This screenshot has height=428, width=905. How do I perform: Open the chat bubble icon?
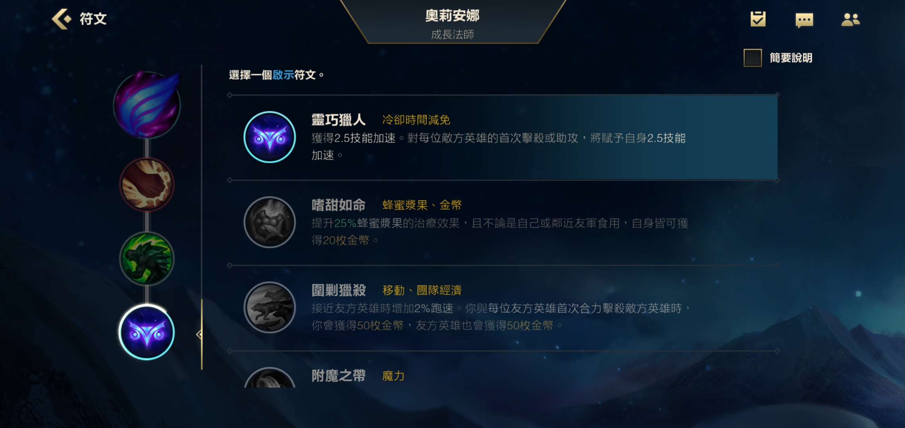pyautogui.click(x=804, y=20)
